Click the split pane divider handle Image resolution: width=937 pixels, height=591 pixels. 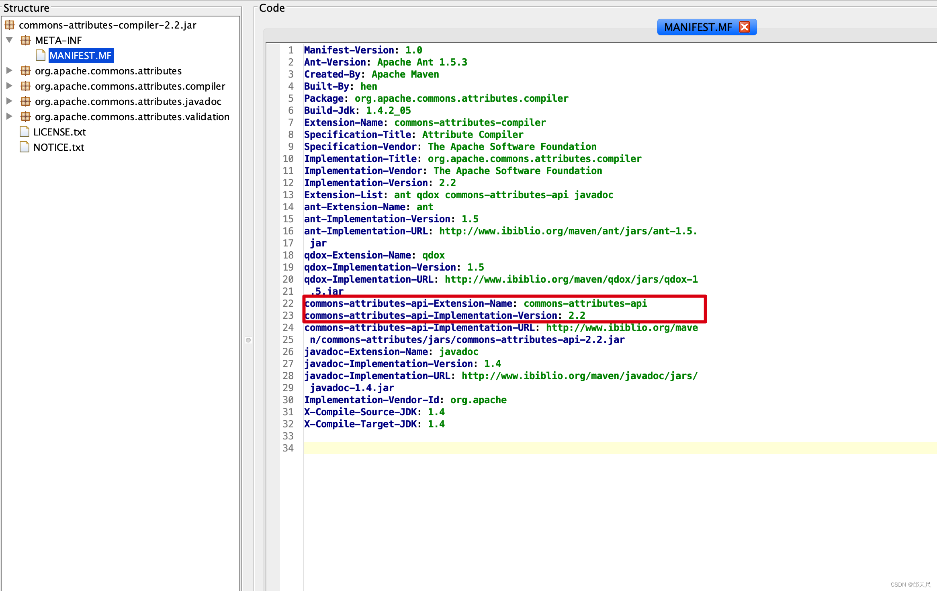click(x=248, y=340)
